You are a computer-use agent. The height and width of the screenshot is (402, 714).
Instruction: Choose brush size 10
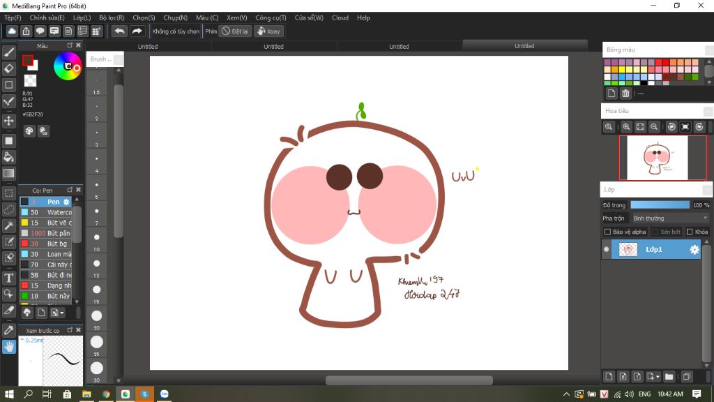click(x=96, y=239)
